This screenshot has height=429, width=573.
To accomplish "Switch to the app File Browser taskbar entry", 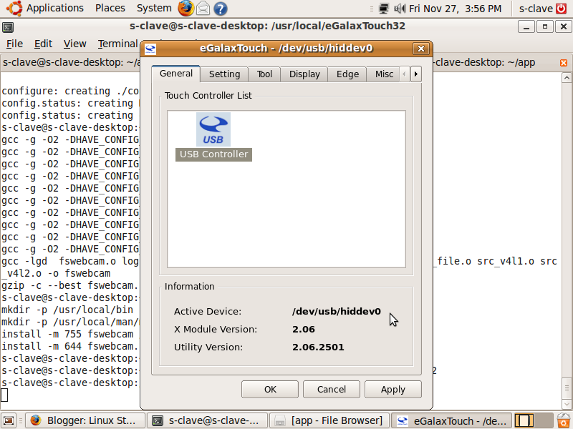I will [x=329, y=420].
